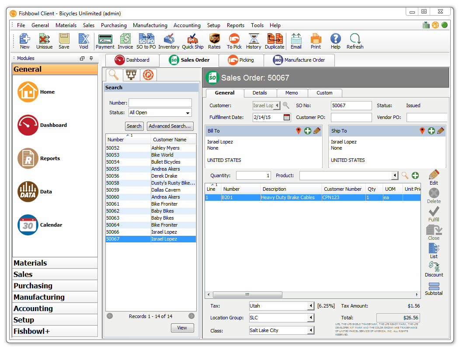
Task: Switch to the Memo tab
Action: [x=292, y=93]
